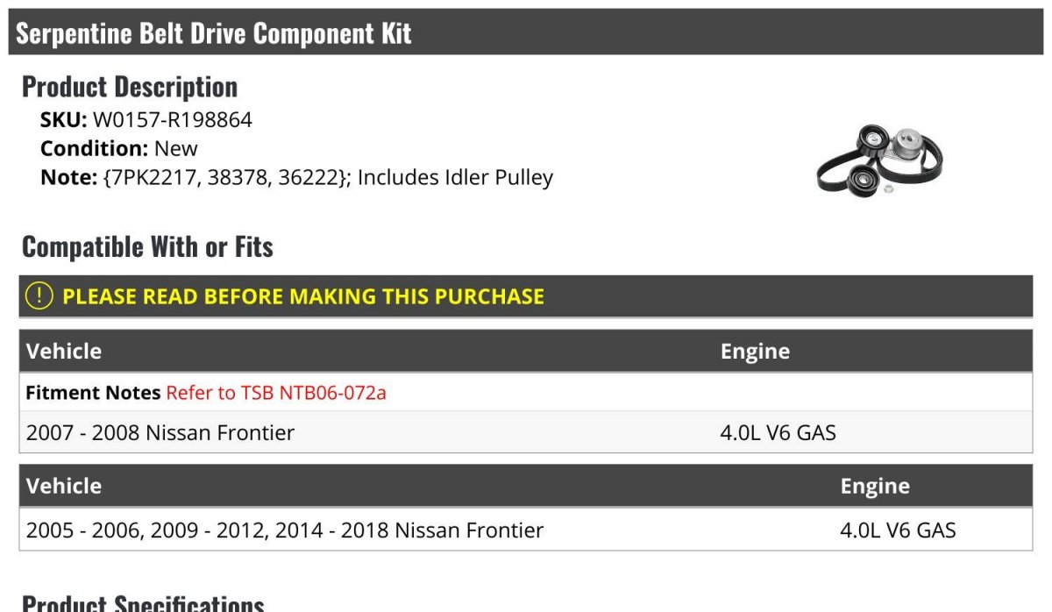Click the 4.0L V6 GAS cell in second table
Screen dimensions: 1052x612
pos(898,530)
